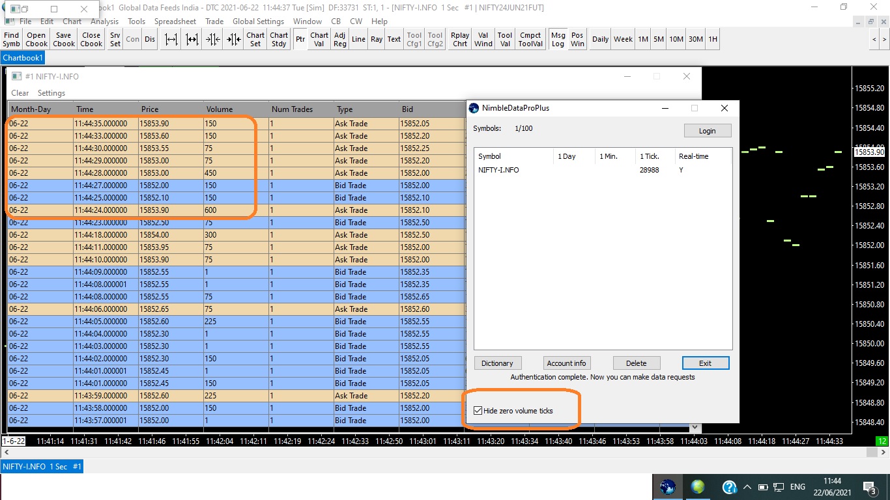Select the Chartbook1 tab
The image size is (890, 500).
[23, 58]
